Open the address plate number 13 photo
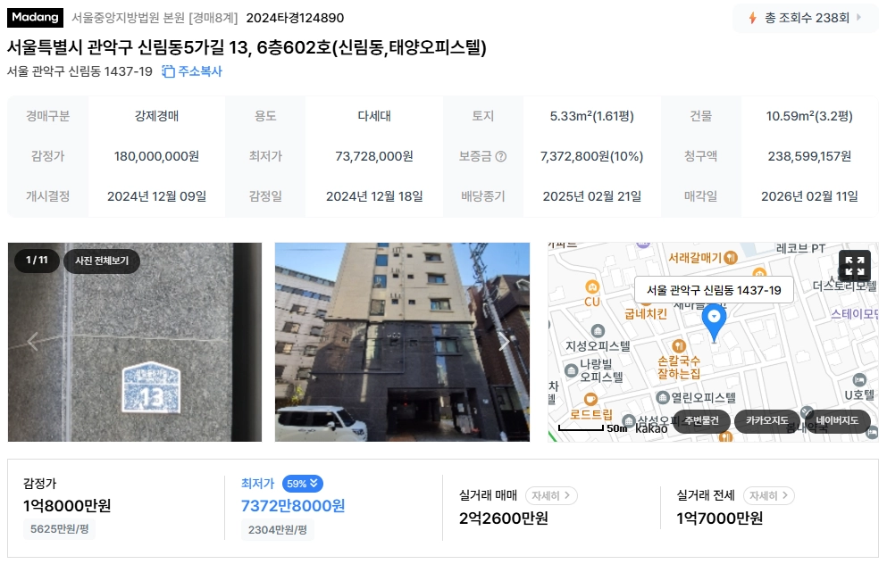Image resolution: width=887 pixels, height=564 pixels. click(x=135, y=342)
